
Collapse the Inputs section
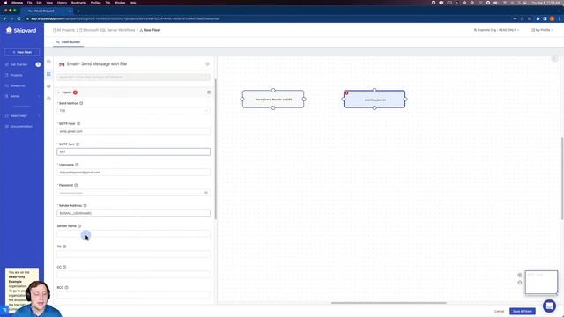tap(59, 92)
